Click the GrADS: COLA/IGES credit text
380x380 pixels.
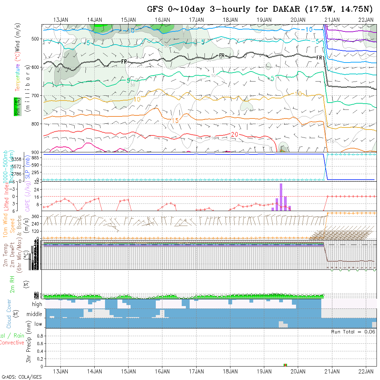tap(21, 377)
